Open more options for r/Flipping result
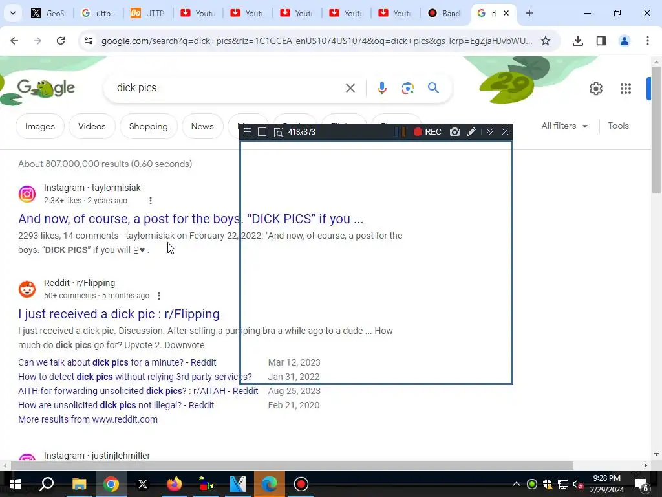This screenshot has width=662, height=497. (x=159, y=296)
